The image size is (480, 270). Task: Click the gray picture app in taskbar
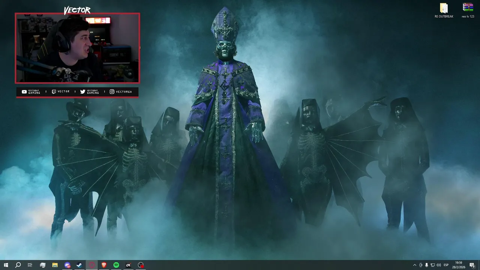click(x=42, y=265)
